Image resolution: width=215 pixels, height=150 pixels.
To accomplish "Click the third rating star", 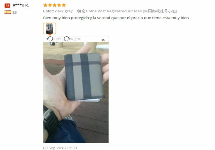I will coord(55,5).
